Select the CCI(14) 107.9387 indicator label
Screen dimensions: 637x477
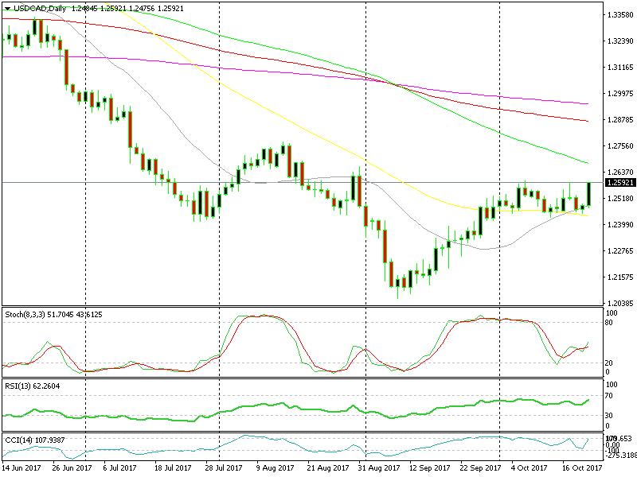coord(34,440)
